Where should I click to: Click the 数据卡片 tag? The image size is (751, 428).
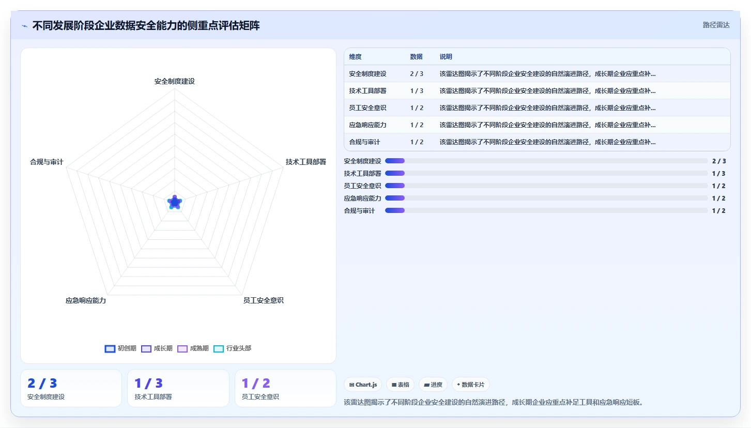tap(471, 385)
